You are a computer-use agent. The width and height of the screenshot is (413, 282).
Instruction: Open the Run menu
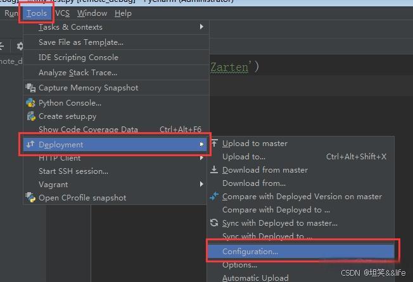(11, 13)
